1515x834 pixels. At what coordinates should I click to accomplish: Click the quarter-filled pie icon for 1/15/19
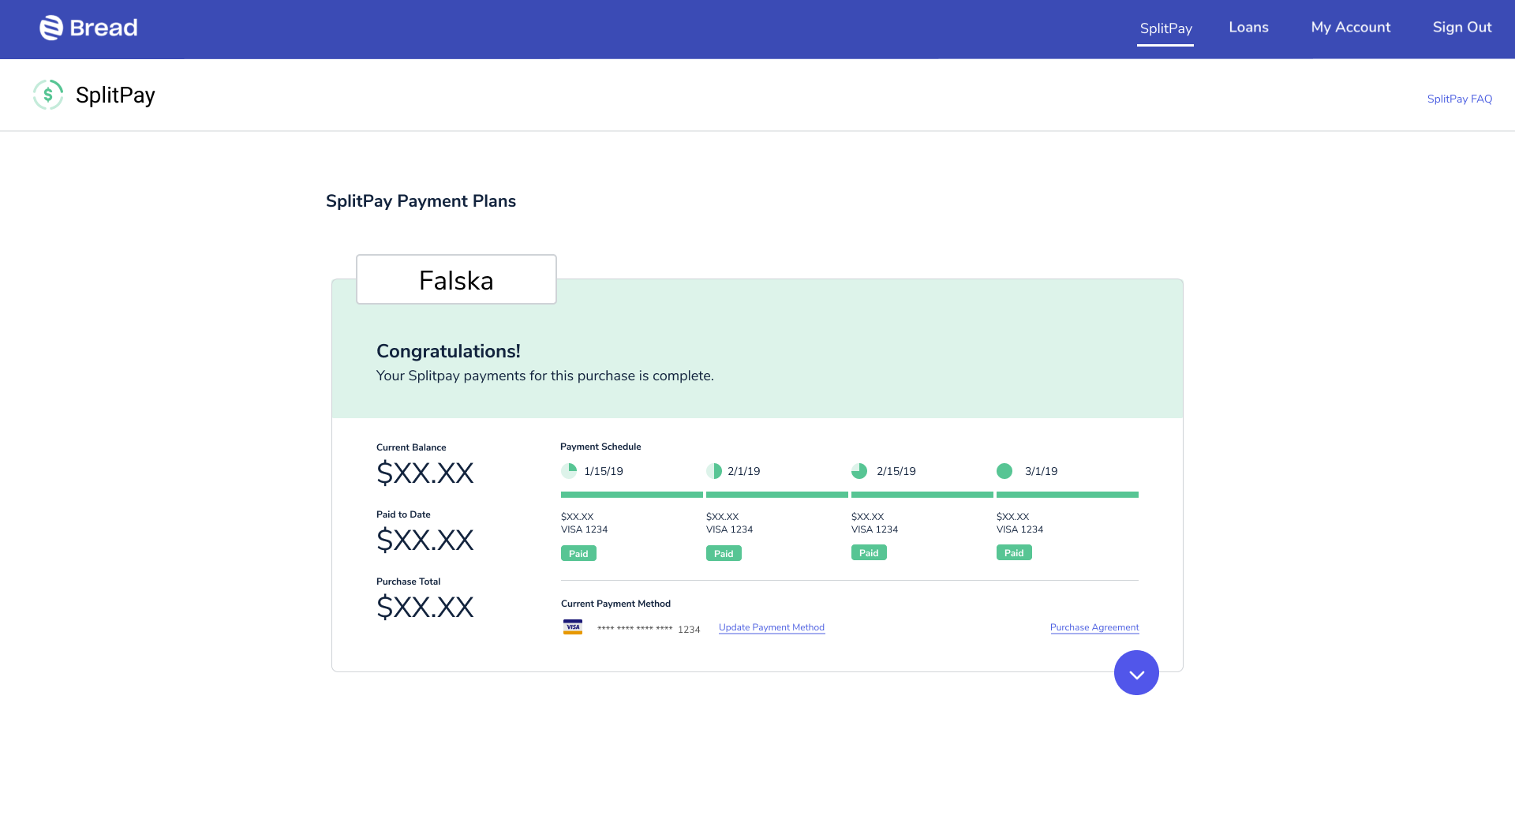(569, 471)
